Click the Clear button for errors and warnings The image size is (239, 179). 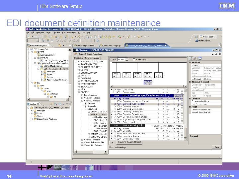pyautogui.click(x=217, y=147)
